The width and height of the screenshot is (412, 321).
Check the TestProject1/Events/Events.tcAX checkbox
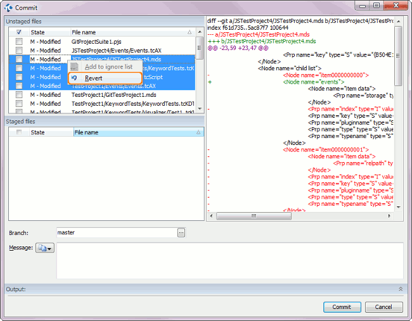pos(19,86)
